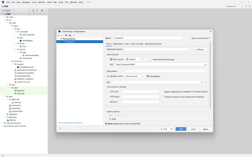Collapse all in Project panel
Viewport: 252px width, 157px height.
pos(37,10)
